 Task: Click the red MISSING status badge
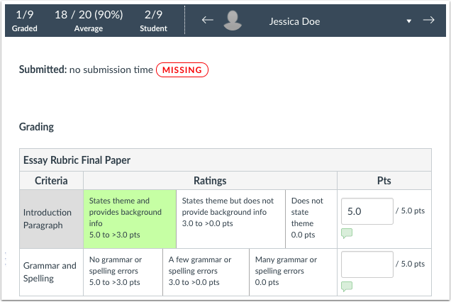[x=182, y=70]
